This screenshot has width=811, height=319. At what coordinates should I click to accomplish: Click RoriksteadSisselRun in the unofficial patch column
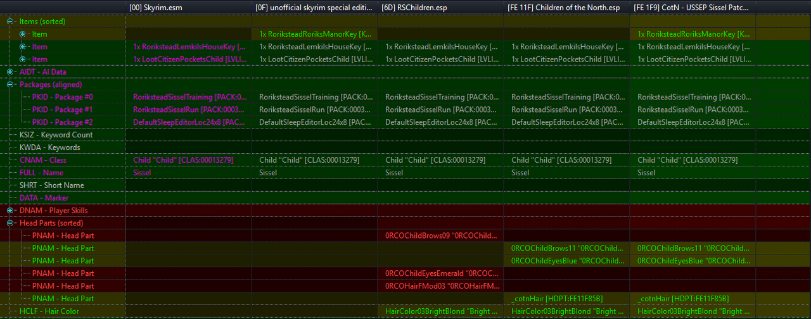pos(316,110)
